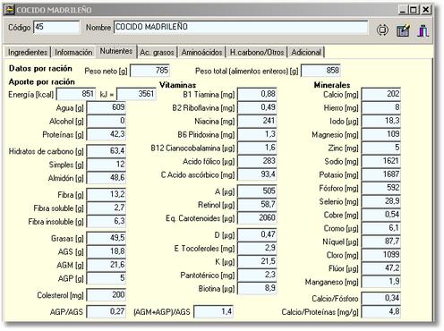Click the AGS field showing 18,8
The image size is (444, 331).
click(107, 251)
